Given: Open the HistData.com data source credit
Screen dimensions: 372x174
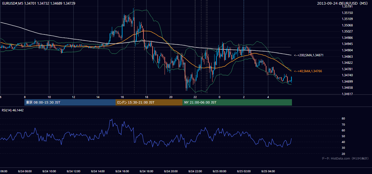Looking at the screenshot, I should [345, 158].
